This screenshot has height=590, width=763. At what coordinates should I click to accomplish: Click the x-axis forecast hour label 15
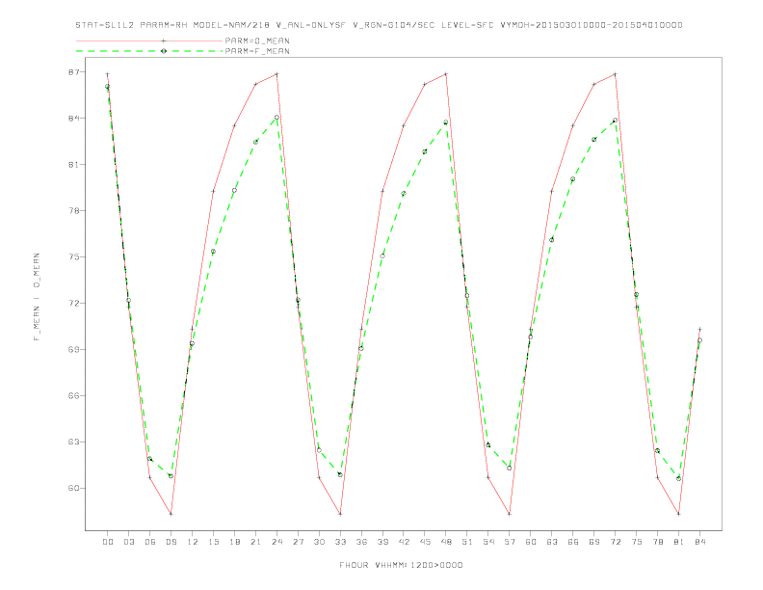[213, 542]
